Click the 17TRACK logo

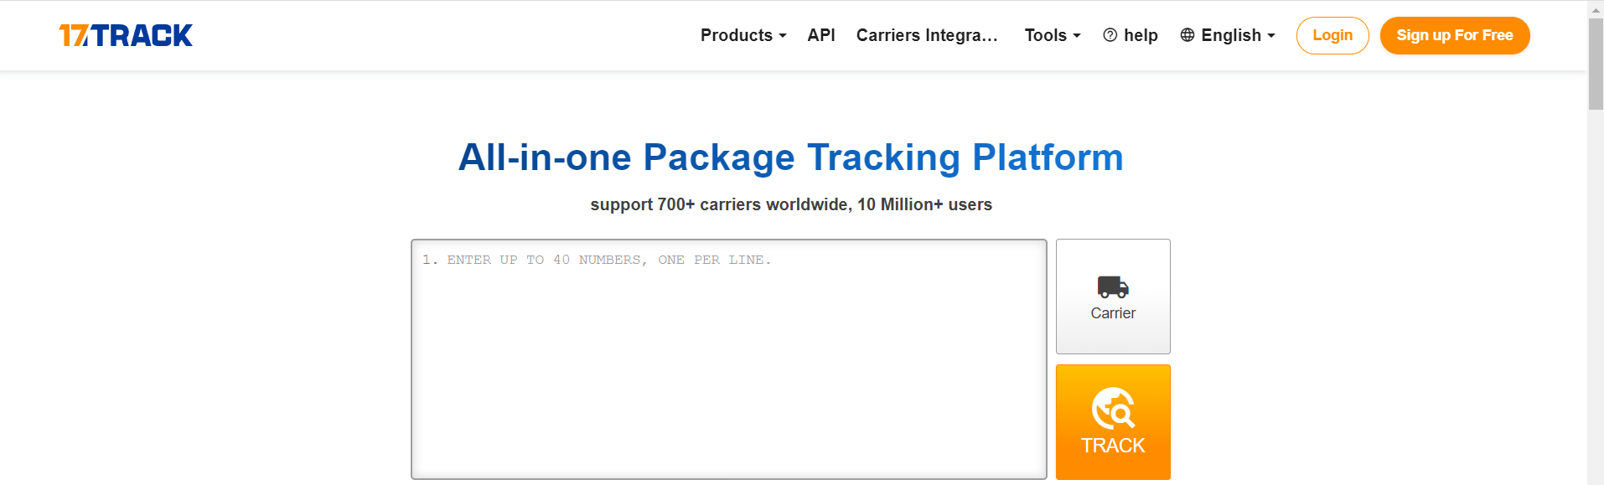coord(126,35)
